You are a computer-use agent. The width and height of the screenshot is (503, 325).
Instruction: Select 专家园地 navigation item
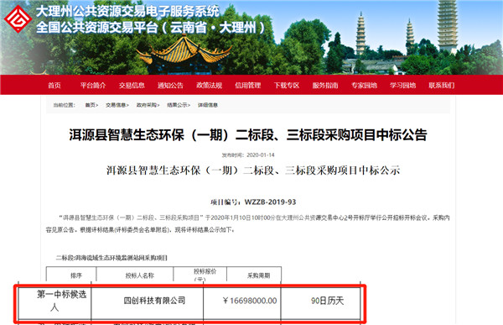click(x=364, y=85)
